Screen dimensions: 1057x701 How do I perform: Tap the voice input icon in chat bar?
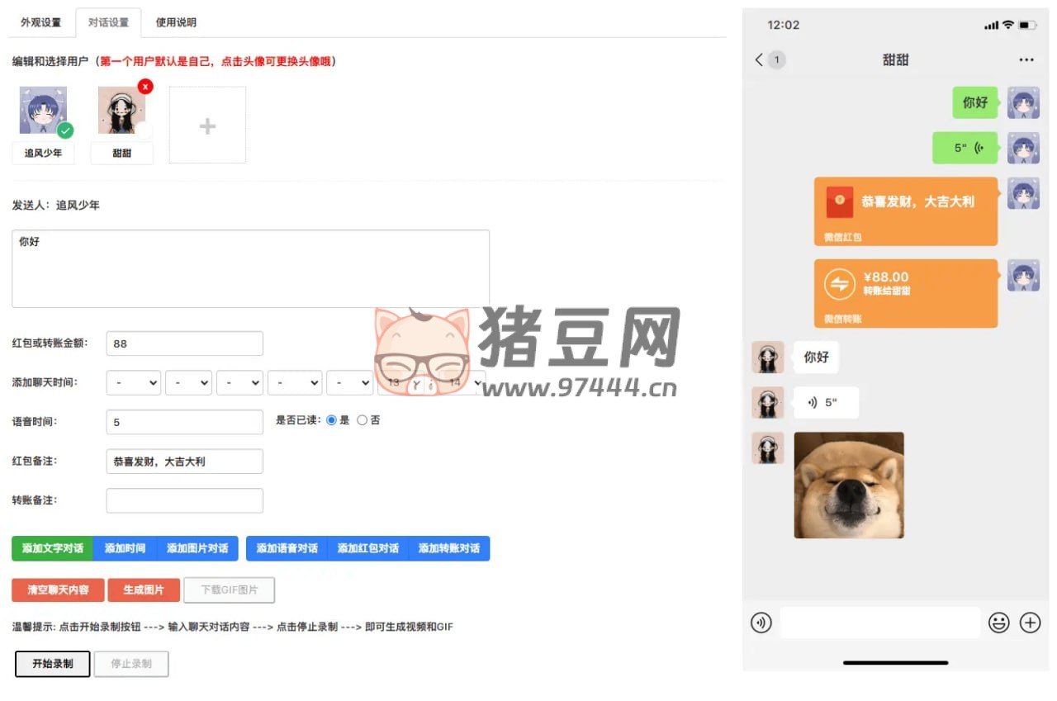761,623
